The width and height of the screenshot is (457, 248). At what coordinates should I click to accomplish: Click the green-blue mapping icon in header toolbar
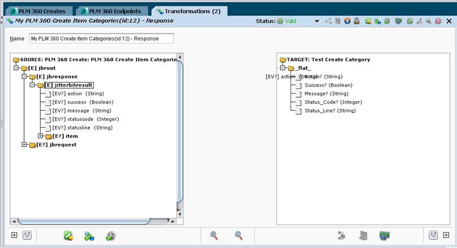pos(377,21)
